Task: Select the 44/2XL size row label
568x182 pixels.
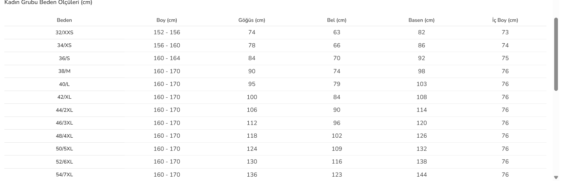Action: point(64,110)
